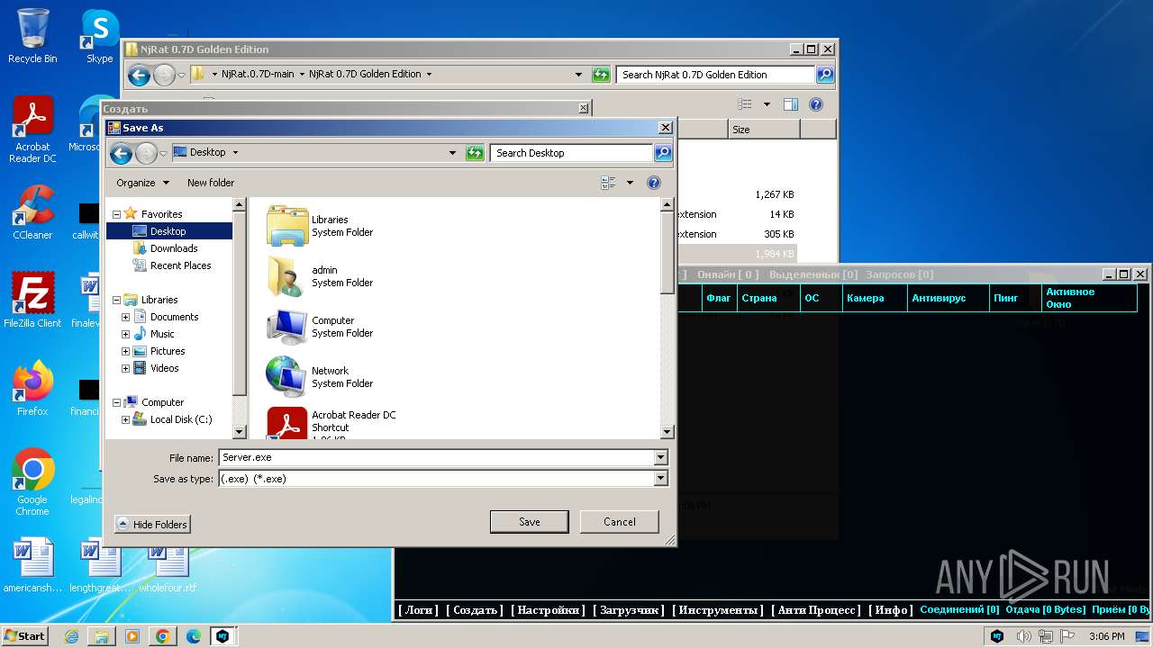Click Save button in Save As dialog
Viewport: 1153px width, 648px height.
point(529,522)
